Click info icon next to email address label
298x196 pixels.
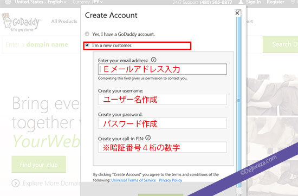pos(153,60)
